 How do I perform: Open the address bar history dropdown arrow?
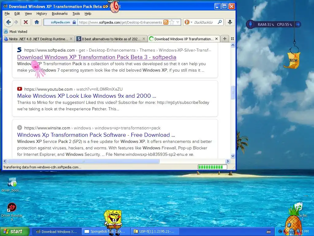[x=178, y=22]
